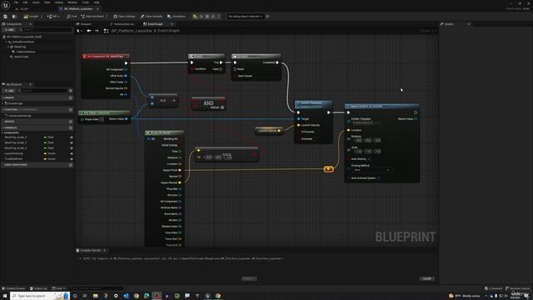
Task: Toggle Auto Activate System checkbox
Action: coord(378,177)
